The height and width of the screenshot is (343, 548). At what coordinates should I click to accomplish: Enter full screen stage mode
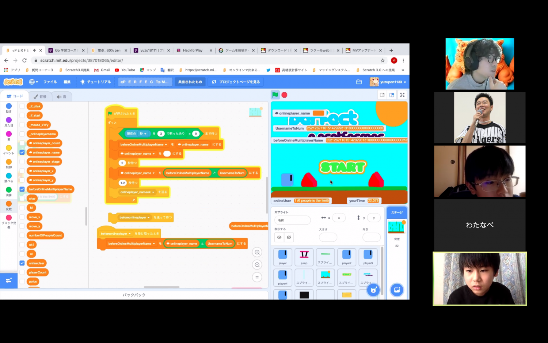(x=402, y=95)
